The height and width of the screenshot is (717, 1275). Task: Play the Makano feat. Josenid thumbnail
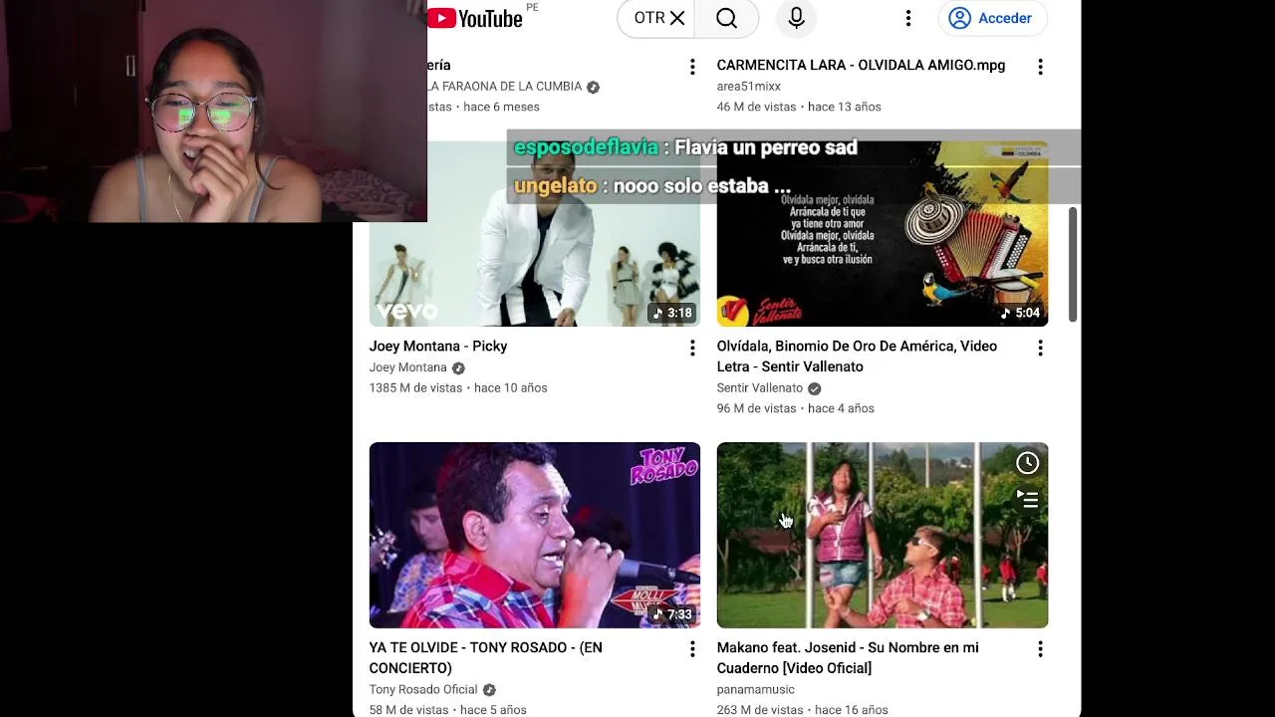tap(883, 535)
